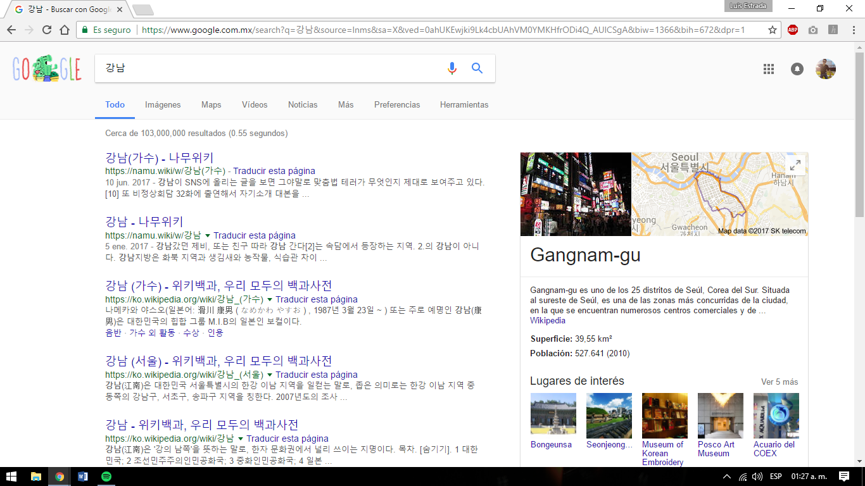Open result titled 강남 - 나무위키
This screenshot has width=865, height=486.
tap(144, 221)
